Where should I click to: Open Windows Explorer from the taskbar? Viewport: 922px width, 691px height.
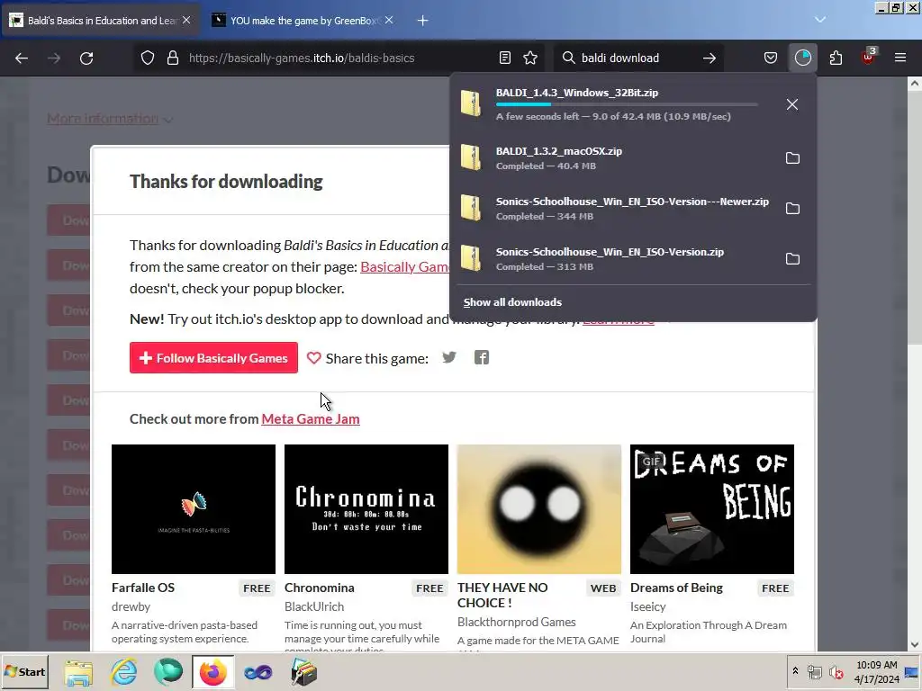tap(79, 671)
